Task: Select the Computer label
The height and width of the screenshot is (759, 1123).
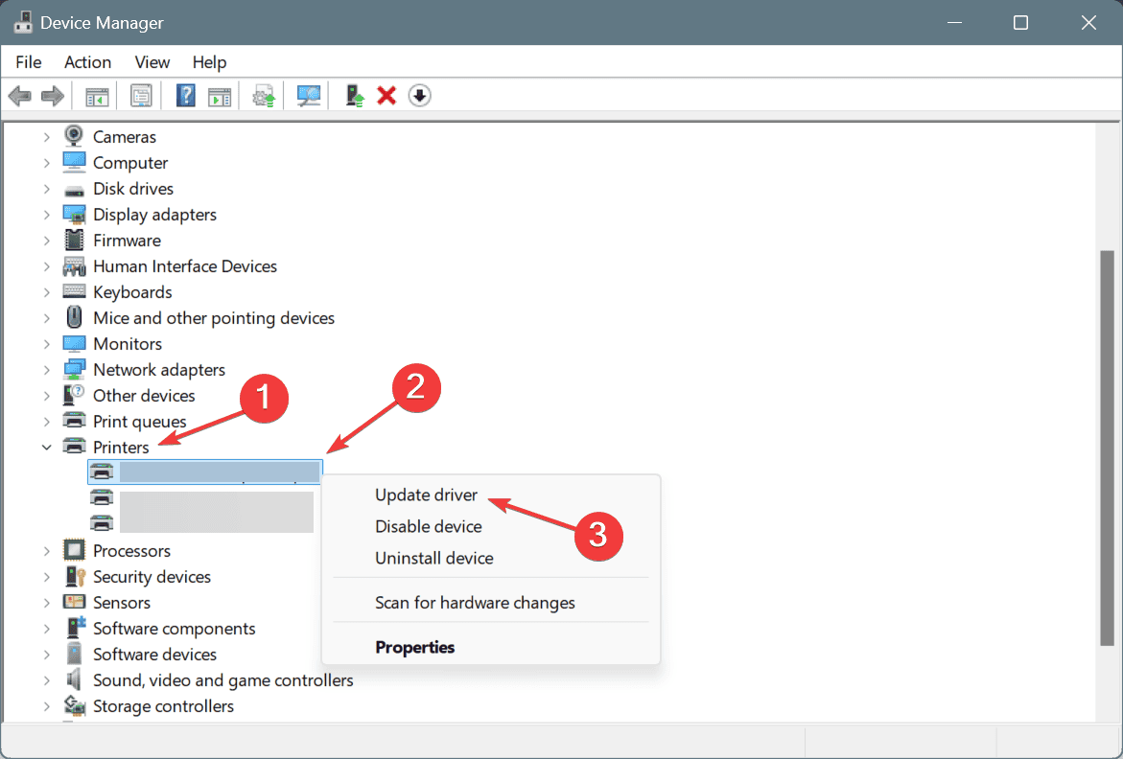Action: pos(130,163)
